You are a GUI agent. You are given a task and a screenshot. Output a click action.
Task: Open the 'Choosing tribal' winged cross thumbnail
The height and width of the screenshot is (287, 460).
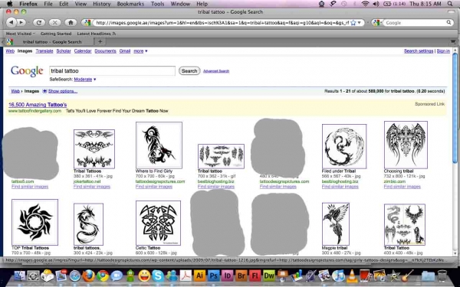click(x=406, y=145)
